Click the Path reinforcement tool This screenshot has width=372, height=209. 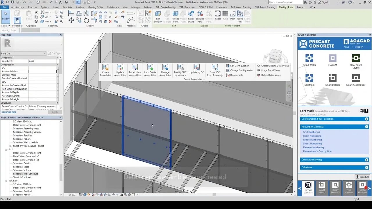(x=233, y=15)
